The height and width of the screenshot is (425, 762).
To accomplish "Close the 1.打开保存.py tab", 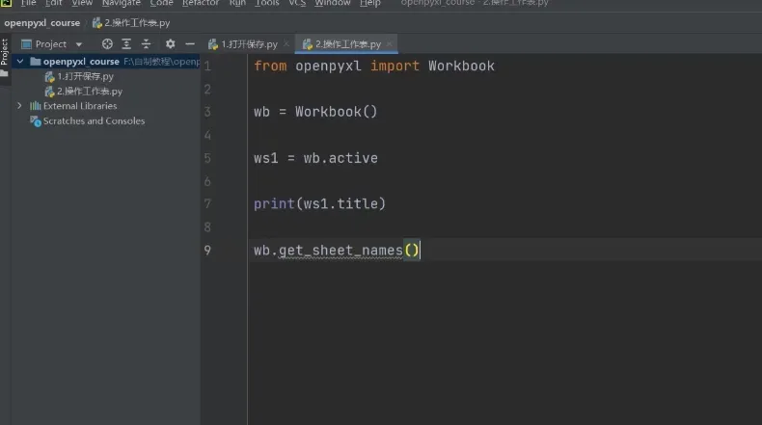I will click(x=286, y=44).
